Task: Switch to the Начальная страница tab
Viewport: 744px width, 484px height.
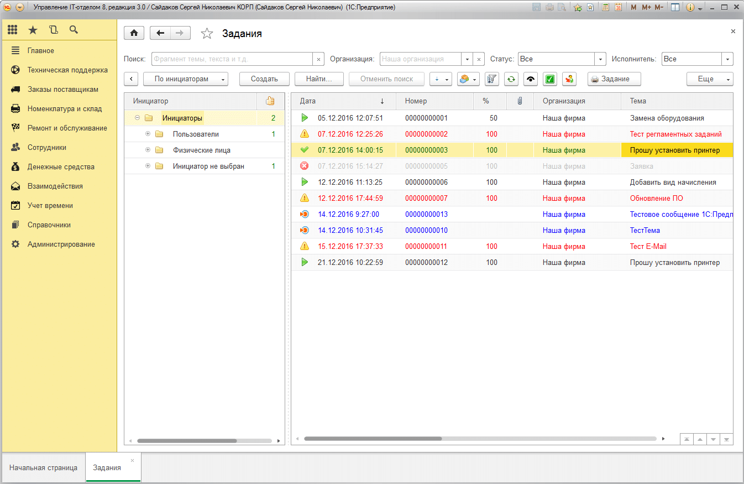Action: [43, 467]
